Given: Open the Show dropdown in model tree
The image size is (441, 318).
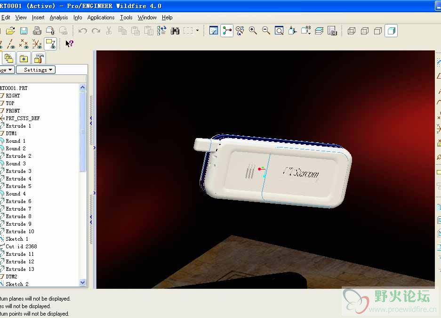Looking at the screenshot, I should (x=7, y=70).
